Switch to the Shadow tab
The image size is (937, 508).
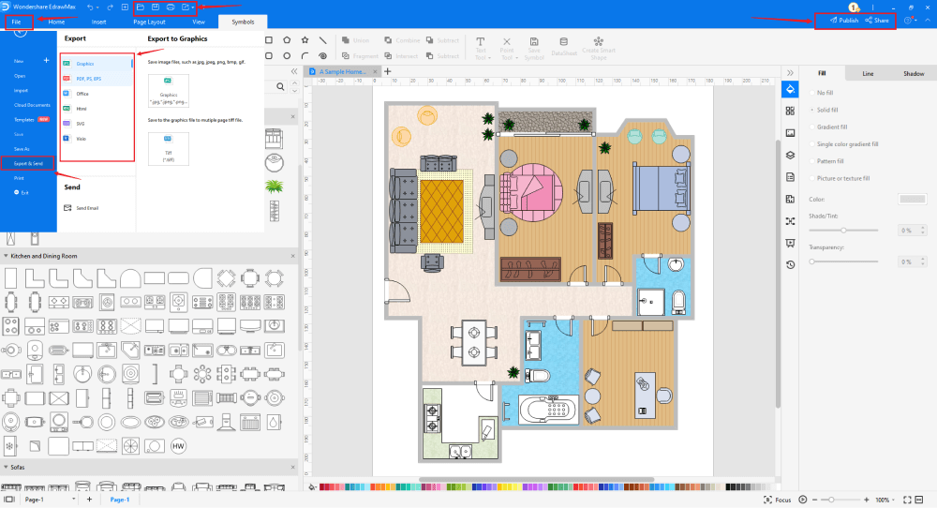point(913,73)
